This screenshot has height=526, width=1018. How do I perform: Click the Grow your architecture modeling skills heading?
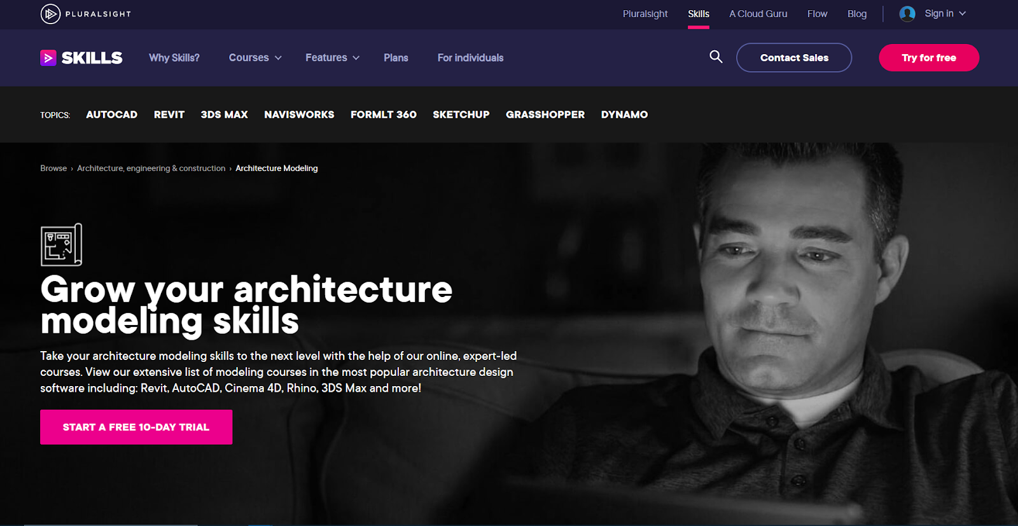point(246,305)
